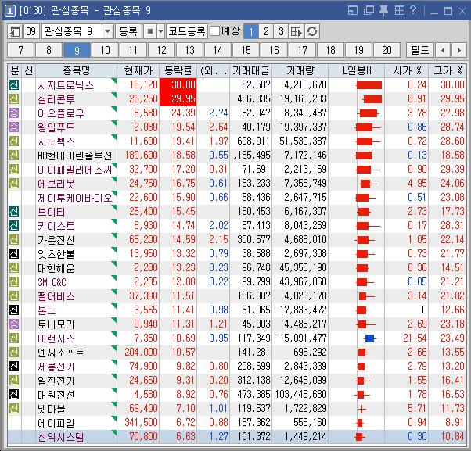471x451 pixels.
Task: Open the help question mark icon
Action: pyautogui.click(x=414, y=10)
